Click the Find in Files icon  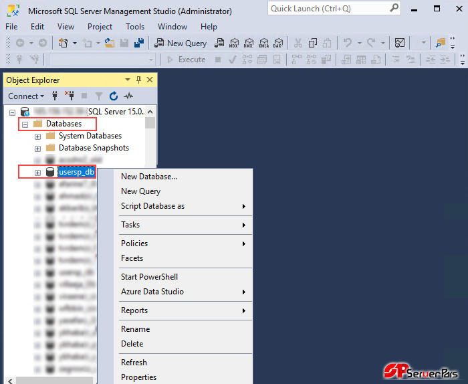point(440,43)
